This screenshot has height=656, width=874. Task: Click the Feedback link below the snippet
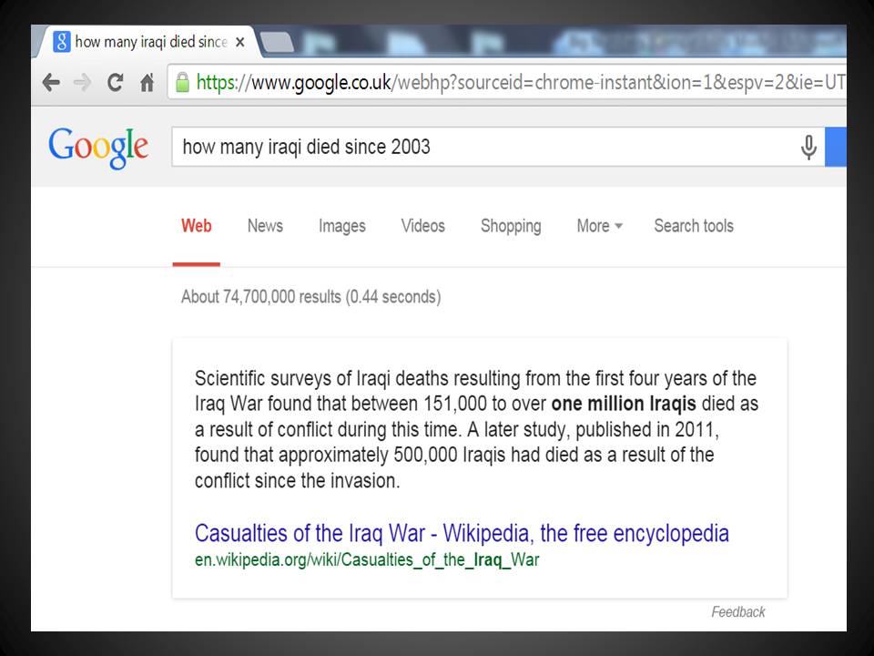tap(737, 612)
